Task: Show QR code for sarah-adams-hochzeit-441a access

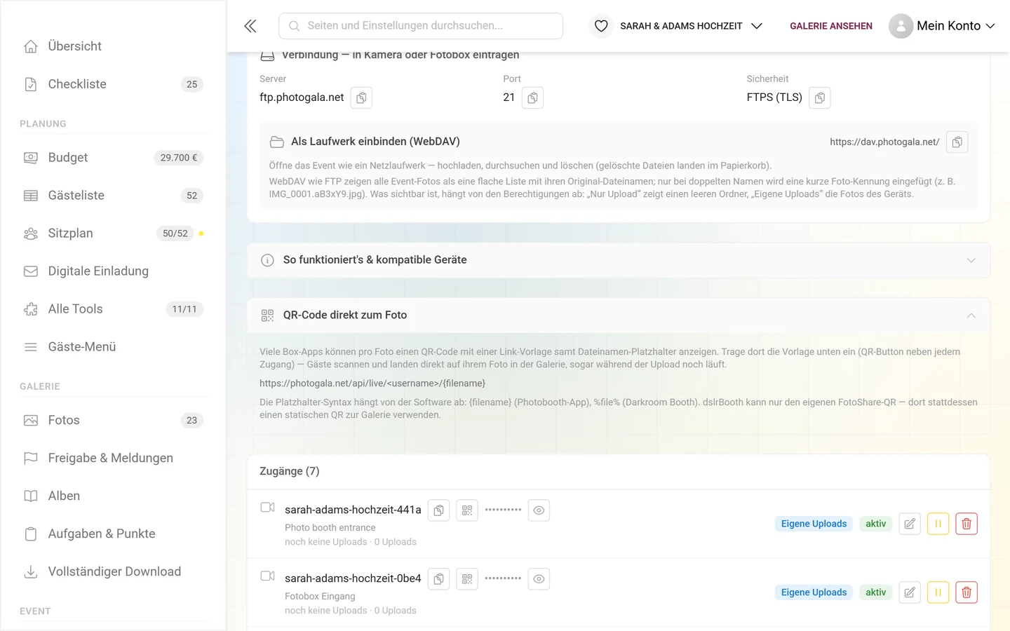Action: point(467,510)
